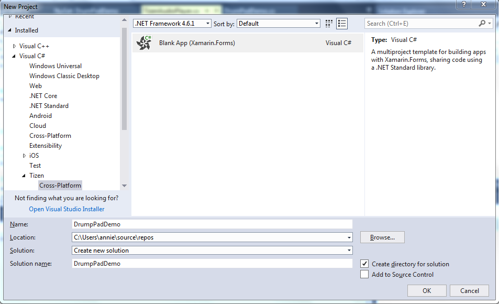499x304 pixels.
Task: Click the search magnifier icon
Action: pyautogui.click(x=482, y=24)
